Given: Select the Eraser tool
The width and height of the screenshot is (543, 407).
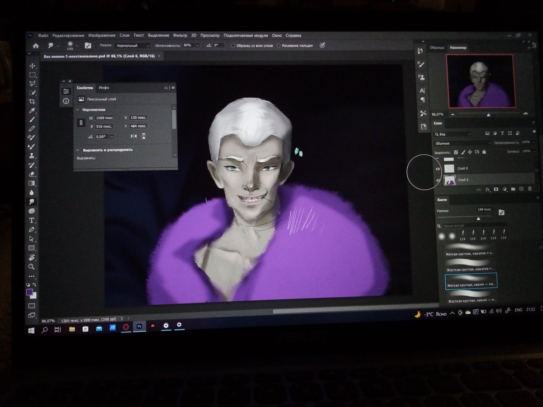Looking at the screenshot, I should [32, 174].
